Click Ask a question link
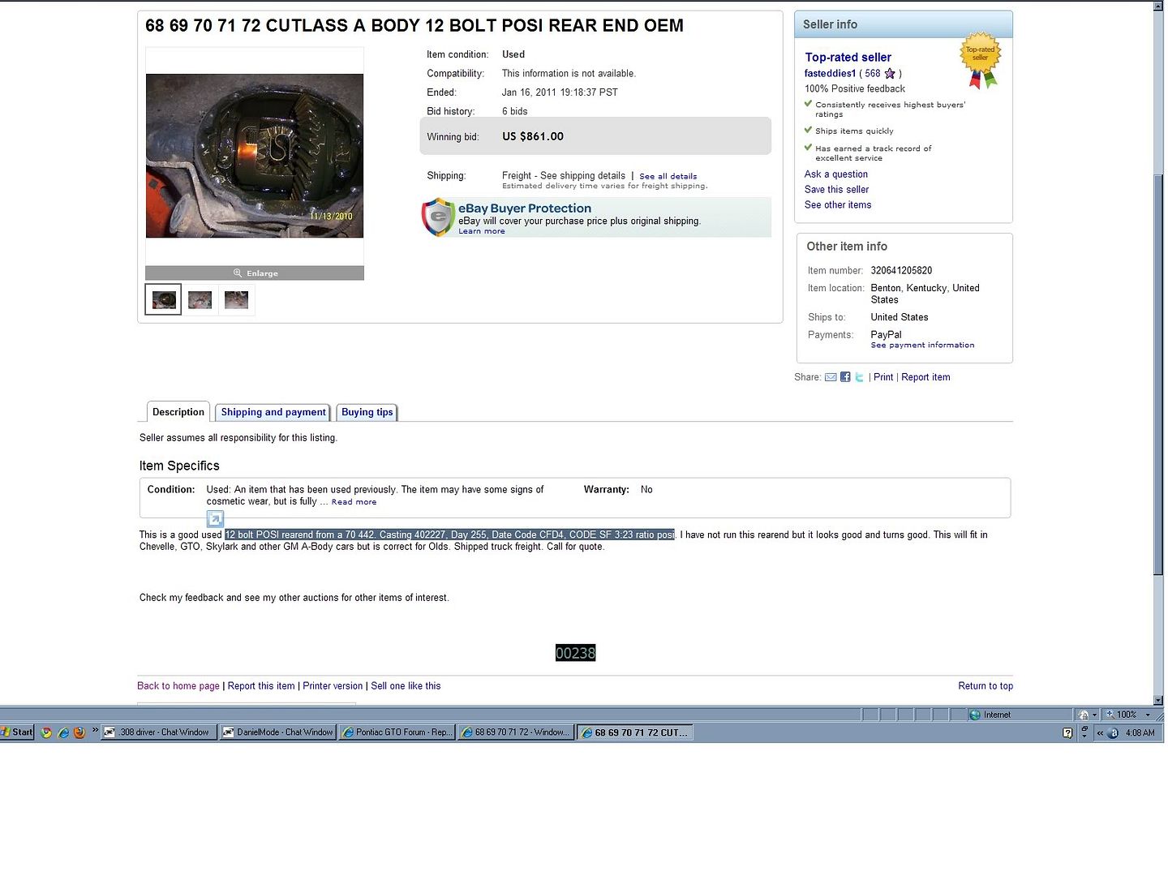Image resolution: width=1168 pixels, height=876 pixels. pos(835,174)
